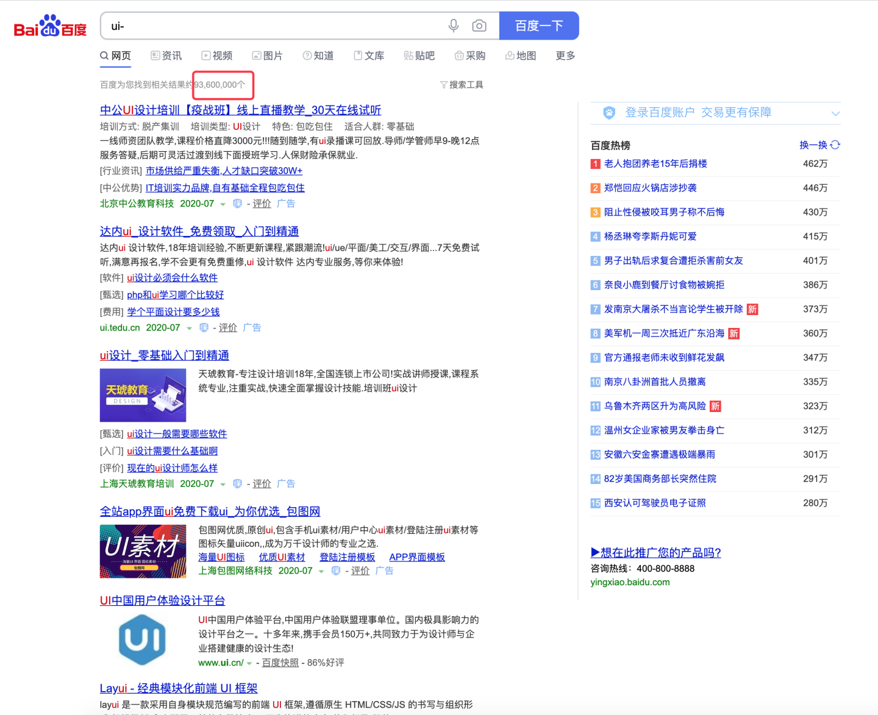Open image search via the camera icon
The width and height of the screenshot is (878, 715).
coord(479,26)
